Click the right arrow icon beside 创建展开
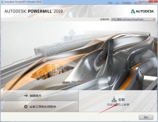 pos(26,96)
